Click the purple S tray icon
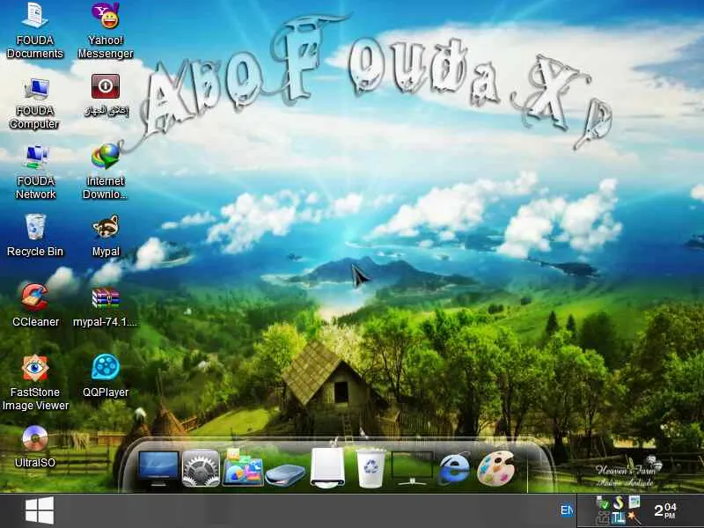The height and width of the screenshot is (528, 704). pos(619,502)
